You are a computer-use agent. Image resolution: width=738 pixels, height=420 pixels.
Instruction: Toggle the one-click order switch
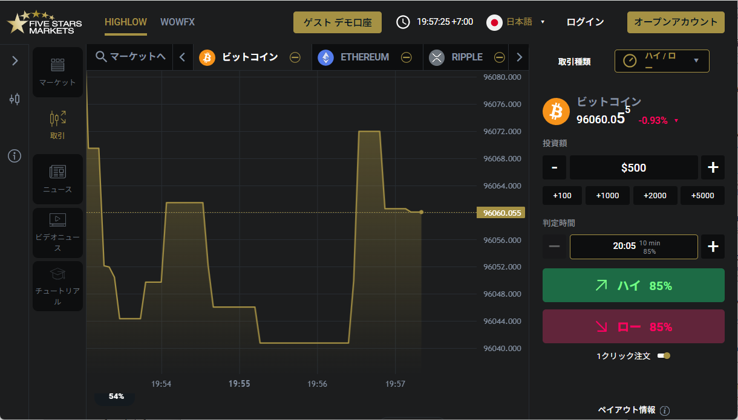pyautogui.click(x=664, y=356)
